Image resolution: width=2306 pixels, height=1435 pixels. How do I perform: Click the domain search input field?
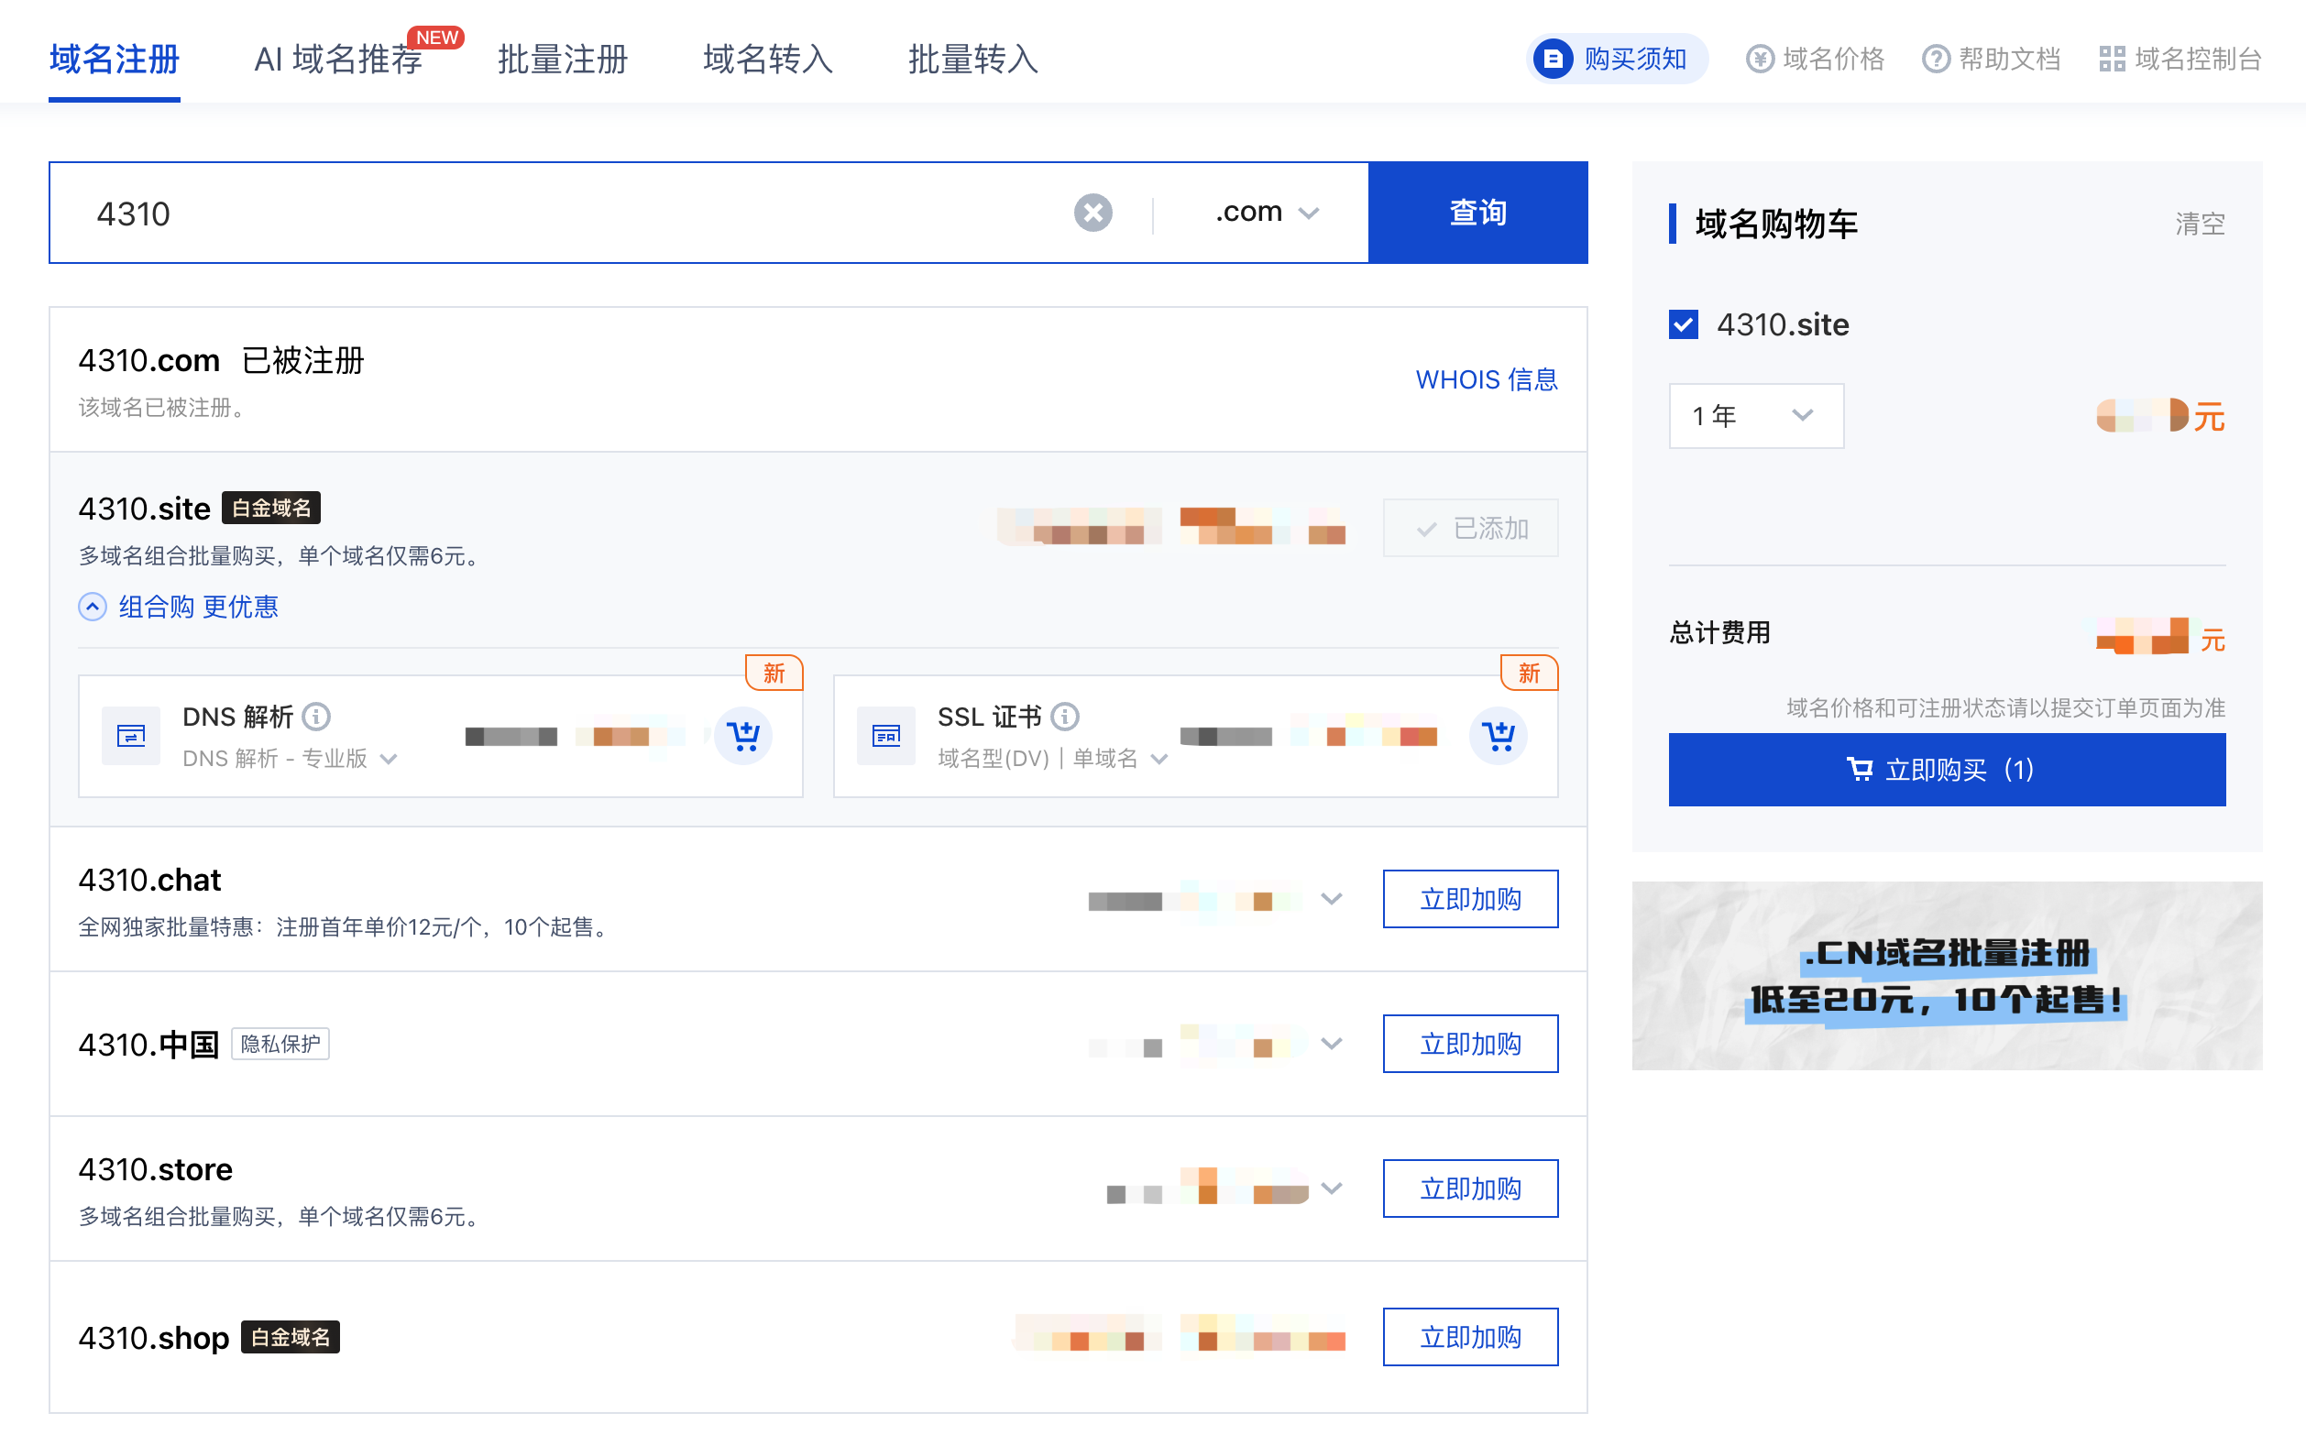point(569,213)
